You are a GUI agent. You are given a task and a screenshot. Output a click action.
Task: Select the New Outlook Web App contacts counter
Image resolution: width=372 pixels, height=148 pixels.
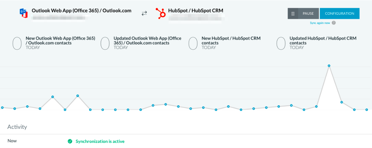coord(17,43)
